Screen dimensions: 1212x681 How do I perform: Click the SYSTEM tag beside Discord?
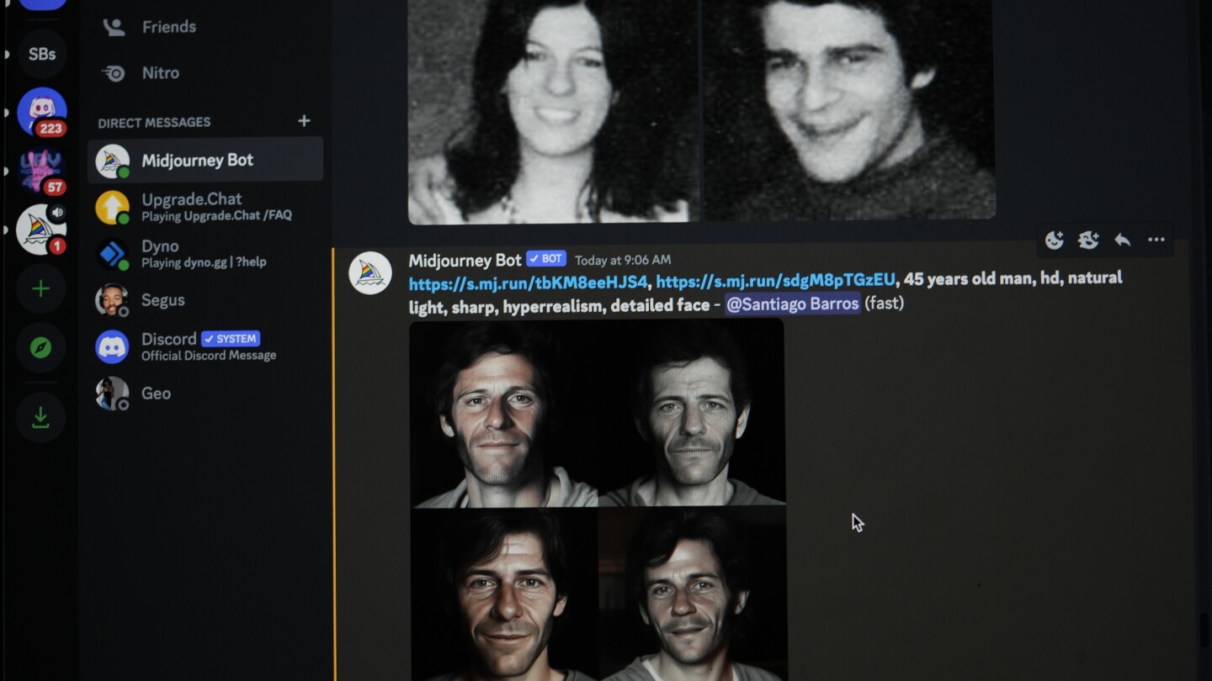pyautogui.click(x=231, y=339)
